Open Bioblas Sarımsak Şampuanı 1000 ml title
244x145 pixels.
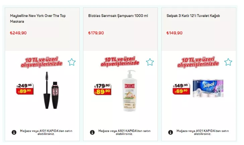(118, 16)
